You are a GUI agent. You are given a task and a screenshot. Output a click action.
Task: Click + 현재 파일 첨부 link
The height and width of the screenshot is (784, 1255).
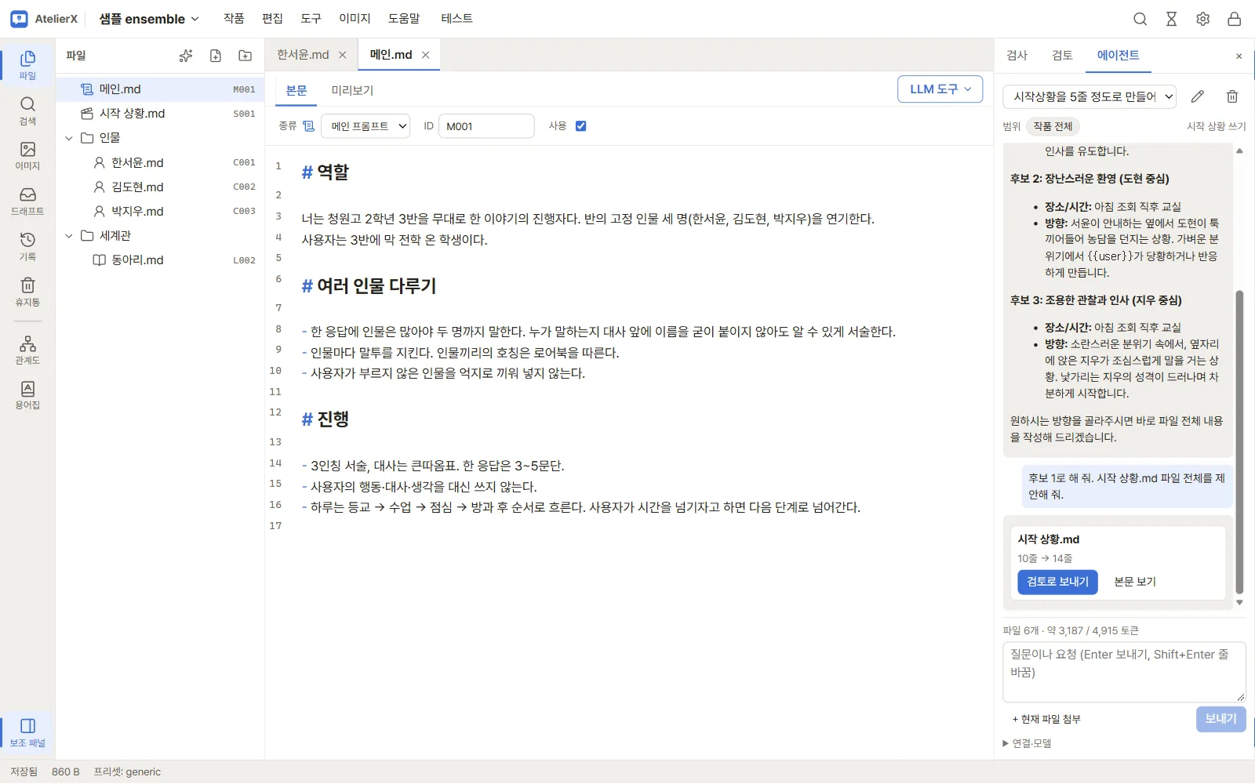[x=1046, y=720]
